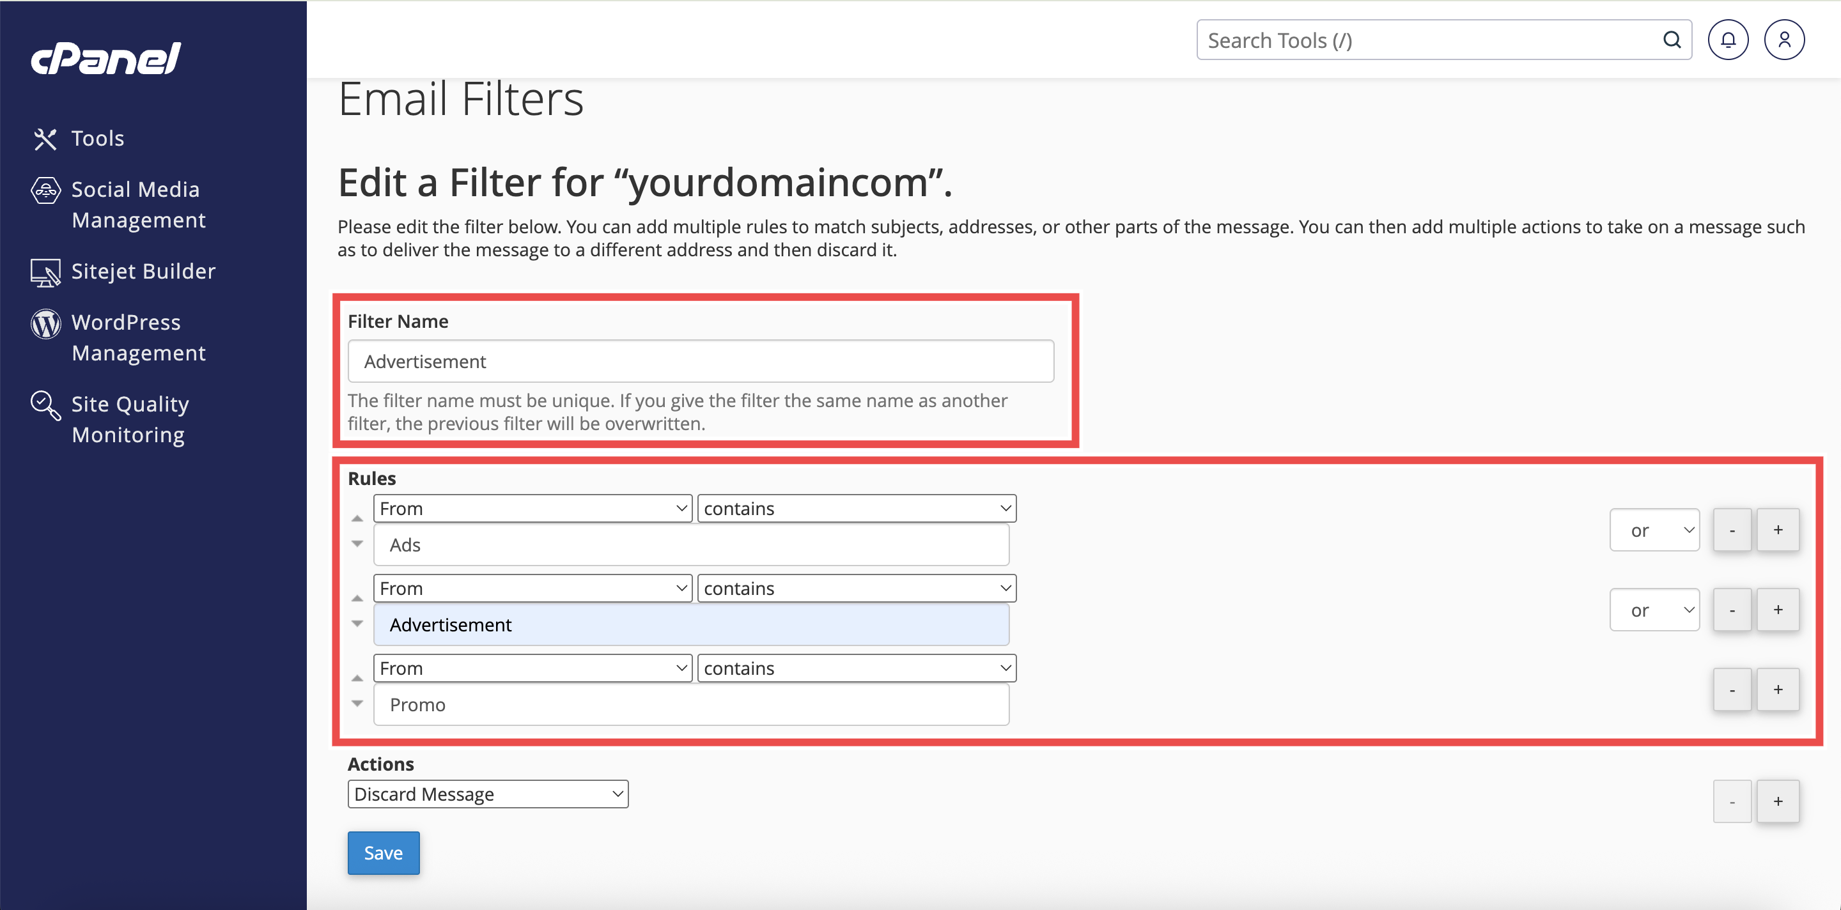This screenshot has width=1841, height=910.
Task: Move the Ads rule up arrow
Action: click(357, 518)
